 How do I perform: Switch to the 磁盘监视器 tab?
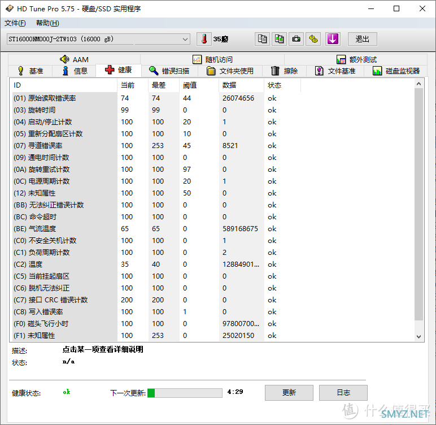coord(395,71)
